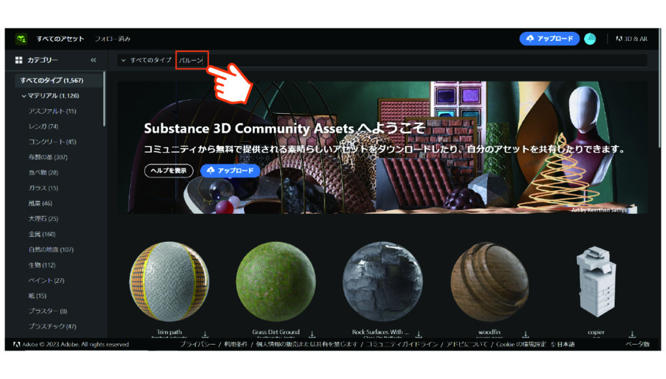
Task: Click the Substance 3D Community Assets logo icon
Action: pos(21,38)
